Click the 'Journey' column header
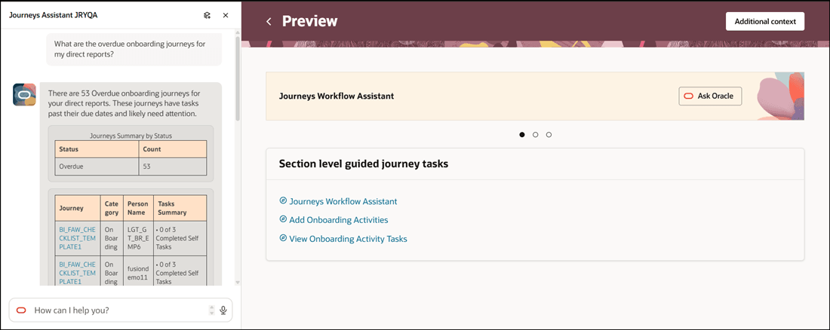The image size is (830, 330). pos(77,208)
